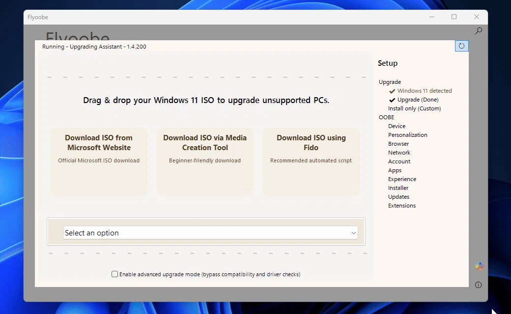511x314 pixels.
Task: Open Network page in Setup
Action: pyautogui.click(x=399, y=152)
